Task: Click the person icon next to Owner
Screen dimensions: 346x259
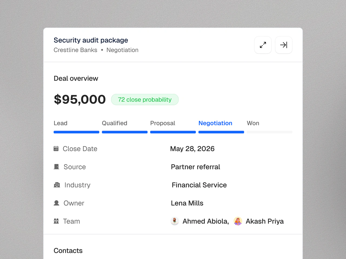Action: (x=56, y=203)
